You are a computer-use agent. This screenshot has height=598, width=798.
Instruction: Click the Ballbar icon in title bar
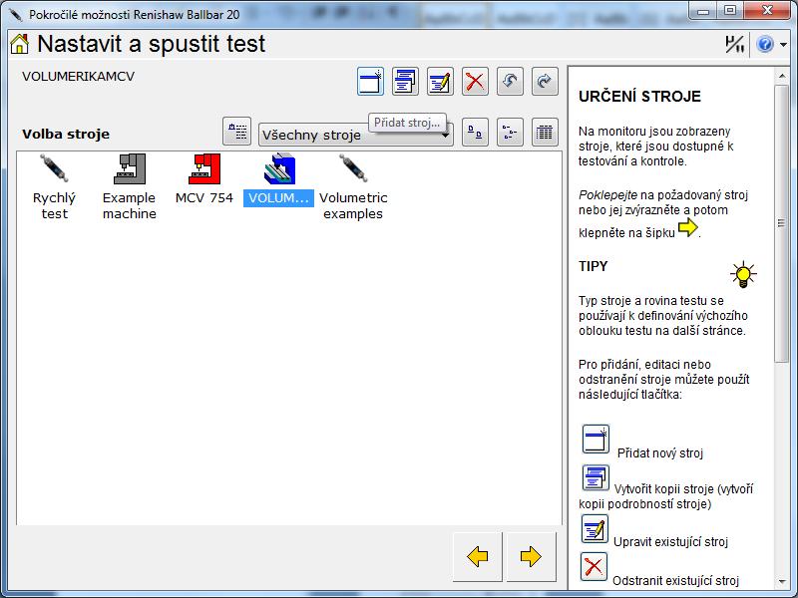click(15, 14)
